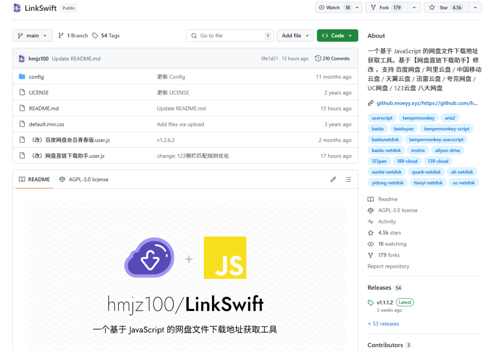Click the 'Update README.md' commit message in header
Image resolution: width=488 pixels, height=351 pixels.
point(76,58)
